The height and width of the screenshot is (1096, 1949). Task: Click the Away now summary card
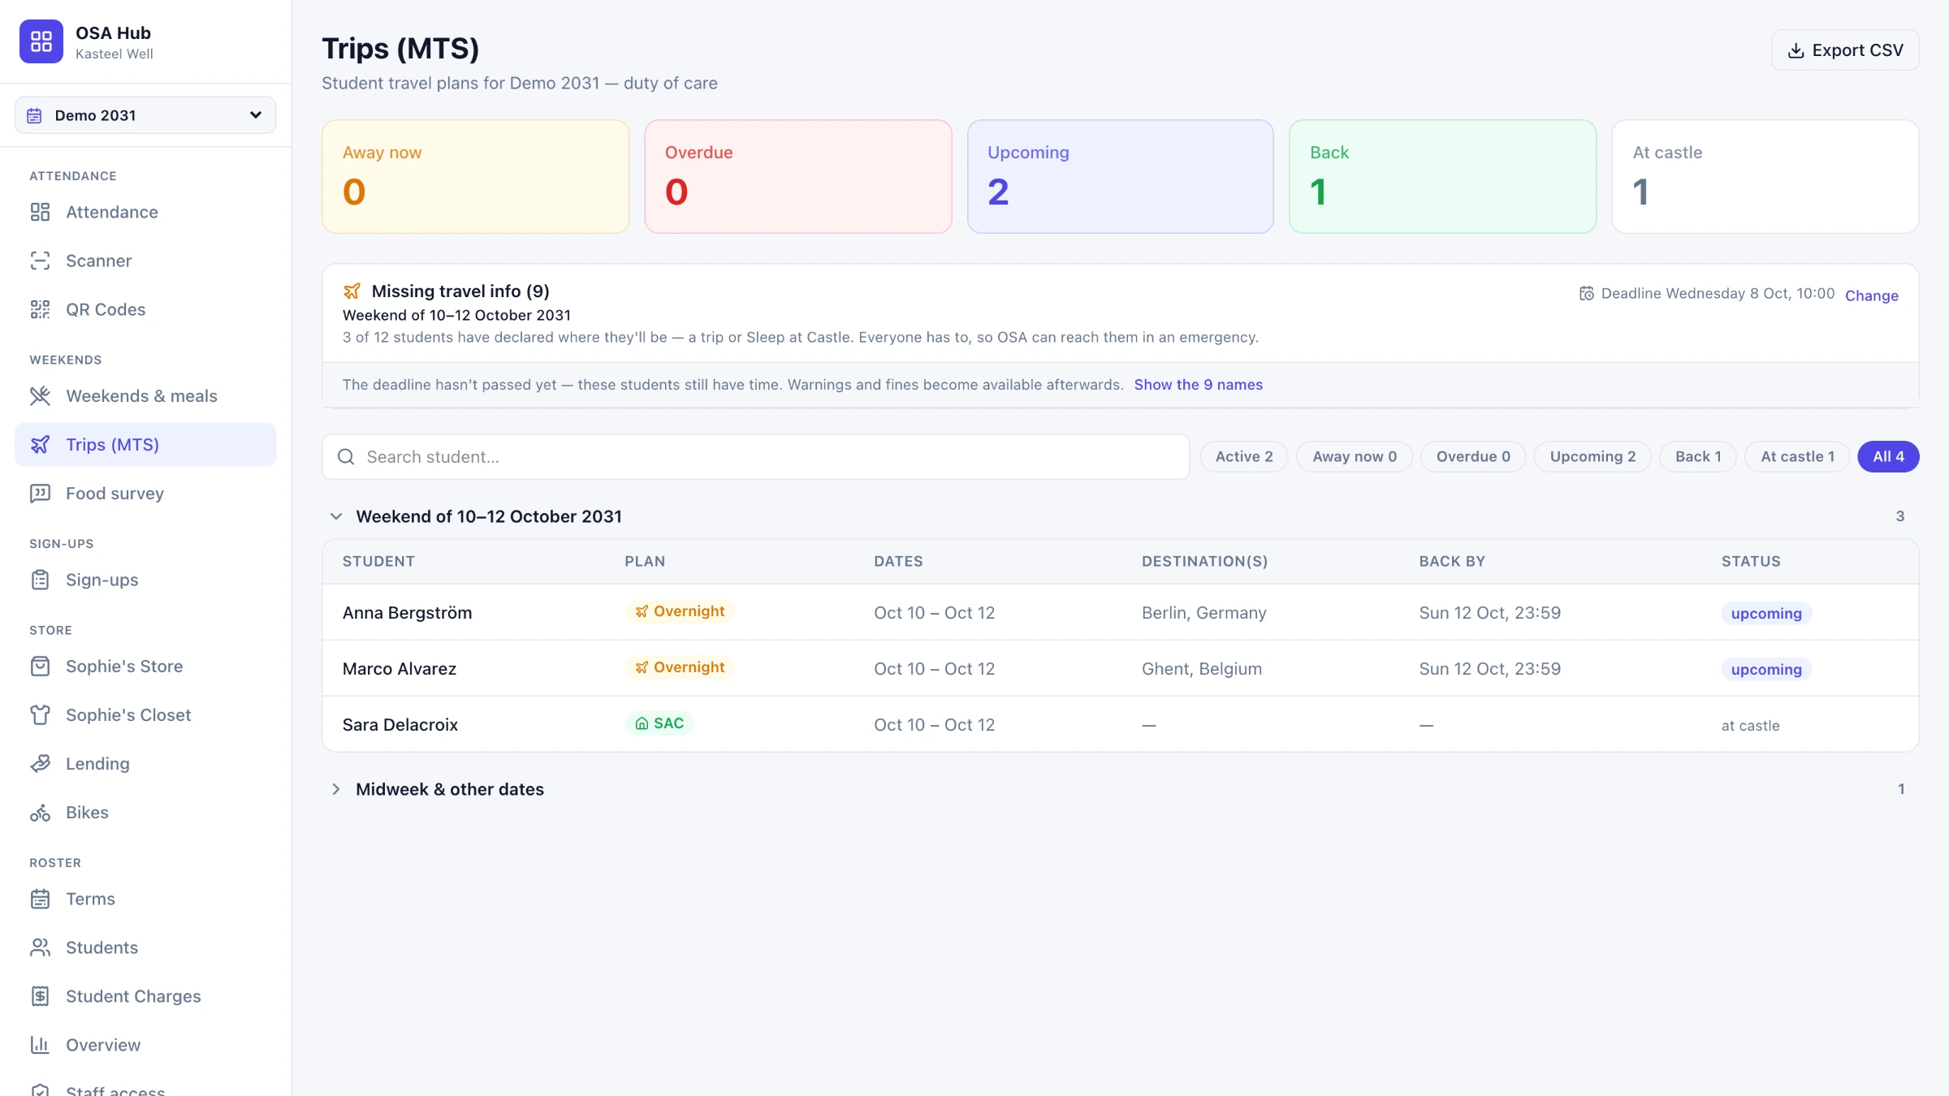tap(475, 176)
